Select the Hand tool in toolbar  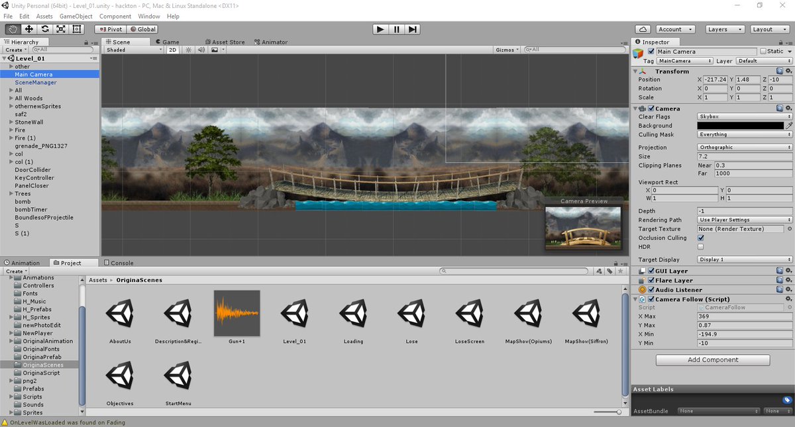pyautogui.click(x=13, y=29)
